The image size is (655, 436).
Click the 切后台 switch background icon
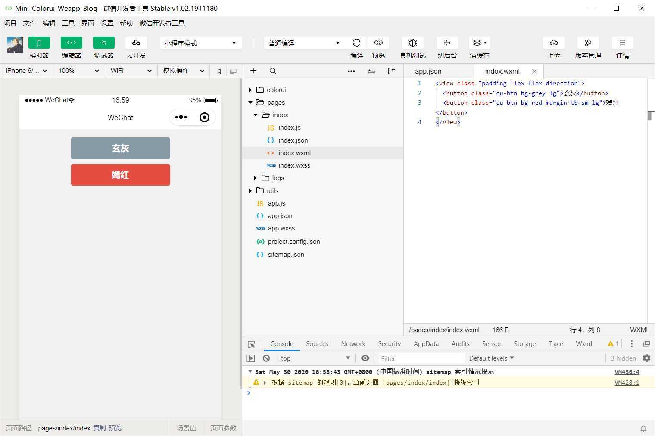(447, 43)
